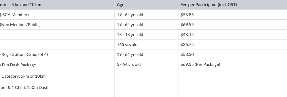Click the 19 - 64 yrs old cell in Group row
The width and height of the screenshot is (287, 97).
(x=130, y=54)
